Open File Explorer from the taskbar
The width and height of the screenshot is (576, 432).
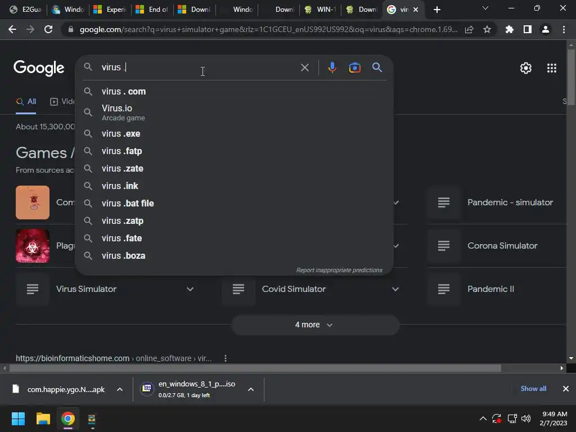[x=43, y=418]
